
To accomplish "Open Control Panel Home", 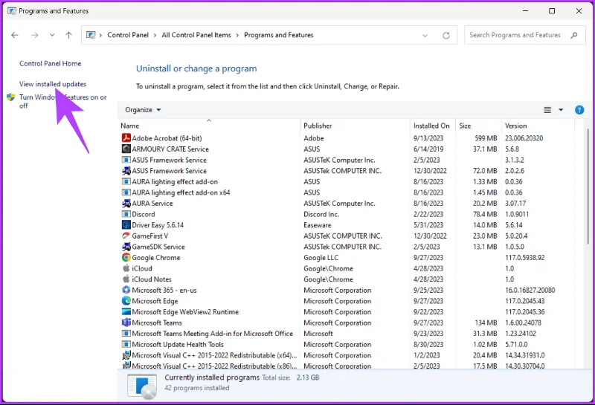I will pos(50,64).
